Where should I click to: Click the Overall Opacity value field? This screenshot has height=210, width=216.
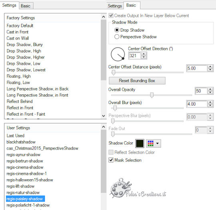pos(201,91)
